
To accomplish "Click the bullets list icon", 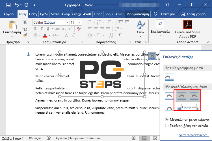I will pos(89,22).
